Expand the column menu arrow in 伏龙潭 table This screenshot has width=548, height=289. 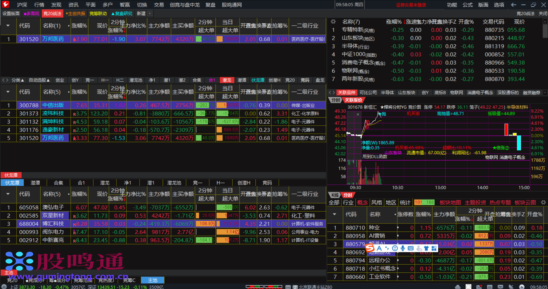pos(8,194)
